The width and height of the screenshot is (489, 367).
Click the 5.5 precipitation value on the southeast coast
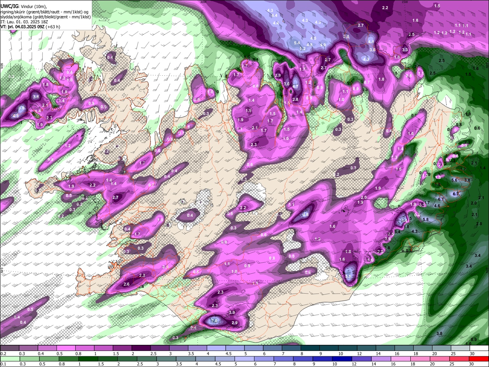point(348,276)
